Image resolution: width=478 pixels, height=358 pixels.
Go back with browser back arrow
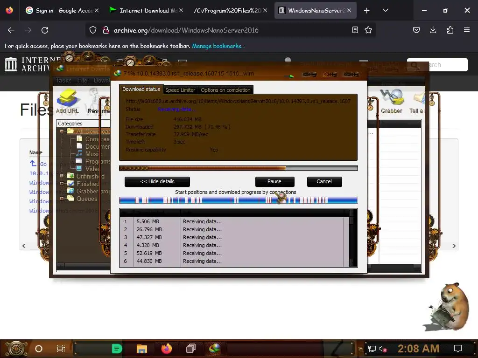(x=11, y=30)
